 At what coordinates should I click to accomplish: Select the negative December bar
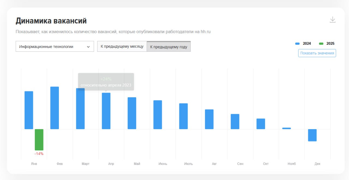tap(312, 135)
